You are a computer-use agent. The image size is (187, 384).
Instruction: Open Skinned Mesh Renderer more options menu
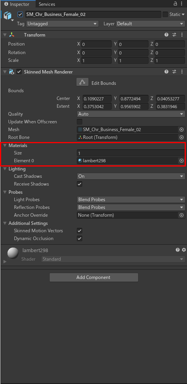(182, 72)
